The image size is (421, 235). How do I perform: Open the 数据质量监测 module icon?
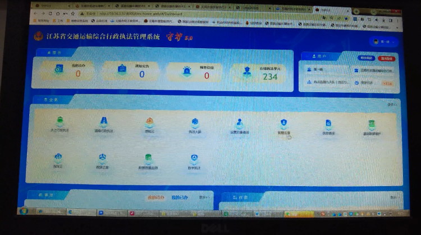tap(148, 159)
